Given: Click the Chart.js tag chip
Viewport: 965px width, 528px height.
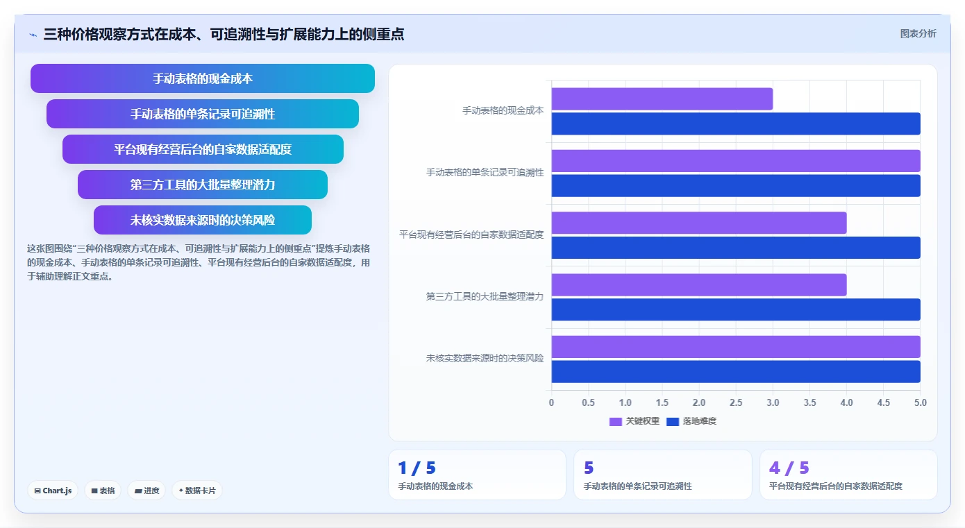Looking at the screenshot, I should pos(53,491).
